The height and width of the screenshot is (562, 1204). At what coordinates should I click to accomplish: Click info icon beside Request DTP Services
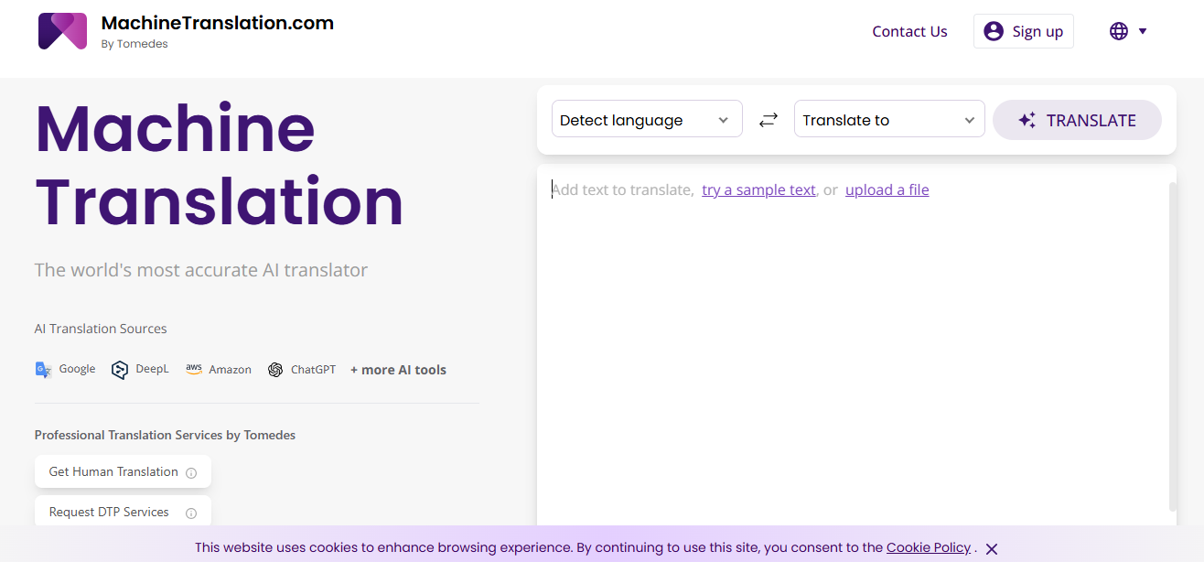point(191,513)
